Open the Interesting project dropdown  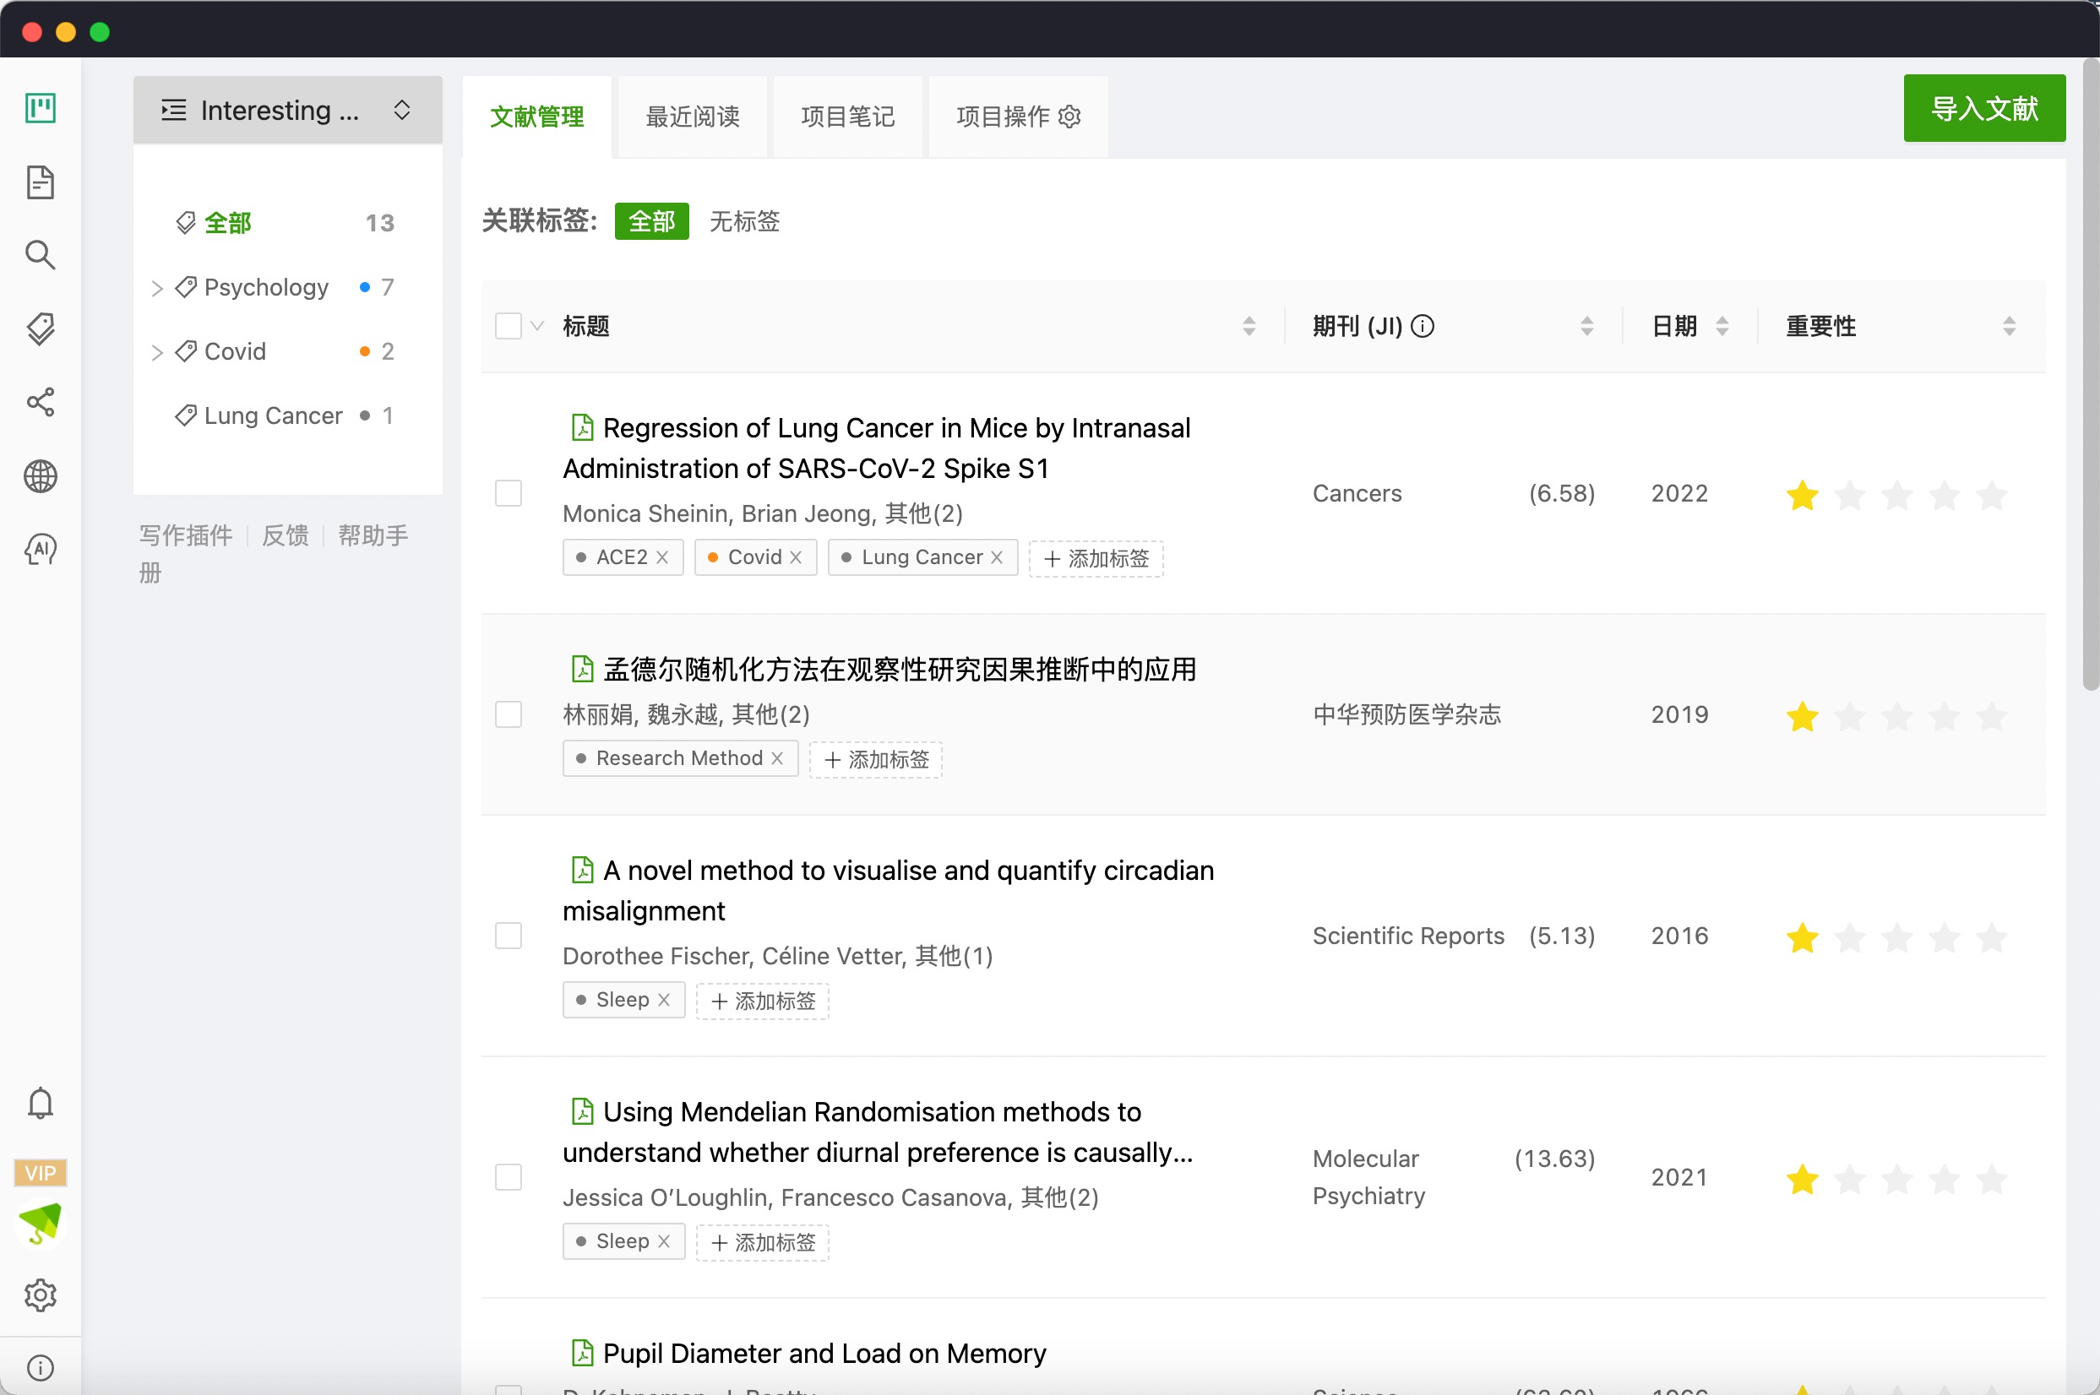(287, 111)
